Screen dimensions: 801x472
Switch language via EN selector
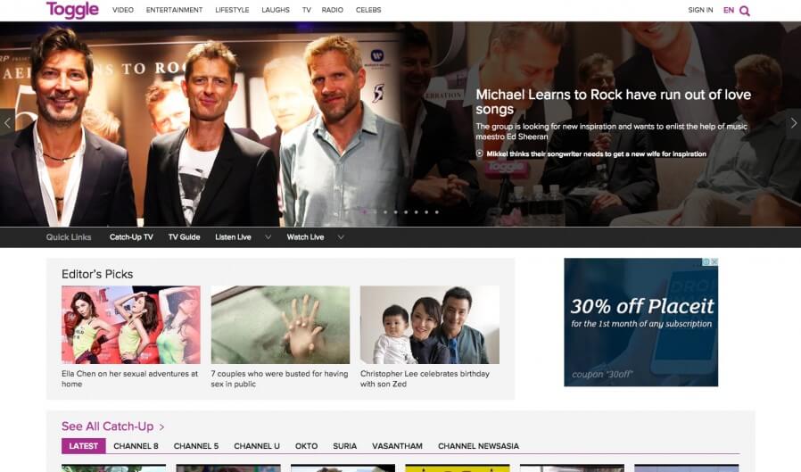click(729, 10)
